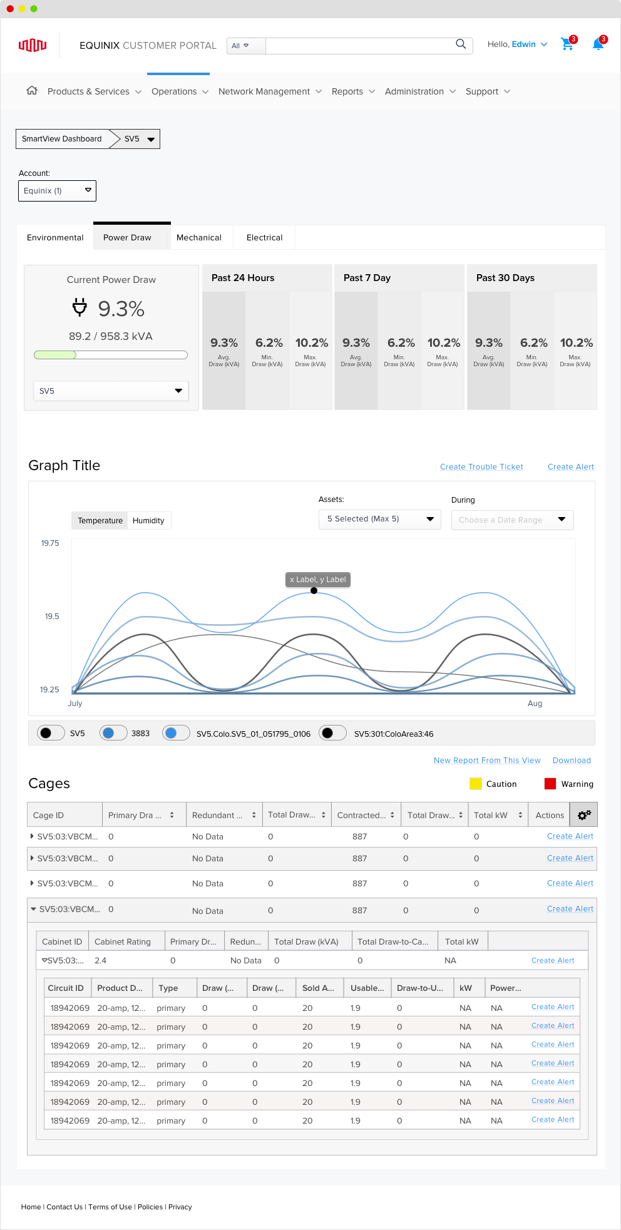This screenshot has width=621, height=1230.
Task: Click New Report From This View
Action: 487,761
